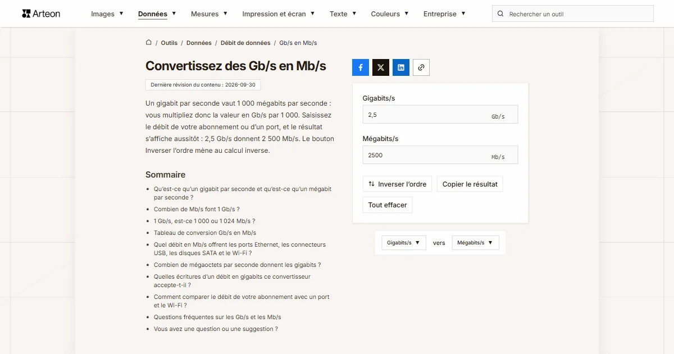Viewport: 674px width, 354px height.
Task: Open the Entreprise menu
Action: [x=444, y=14]
